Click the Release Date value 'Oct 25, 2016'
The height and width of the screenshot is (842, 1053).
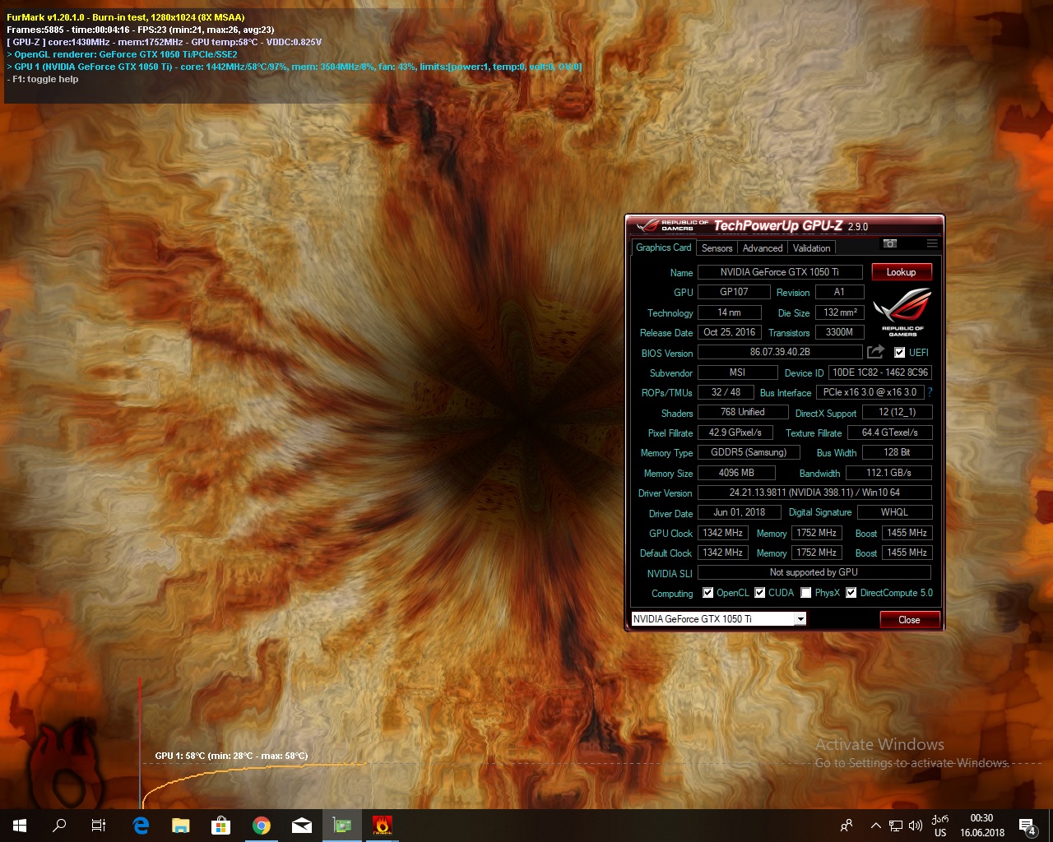pyautogui.click(x=729, y=332)
